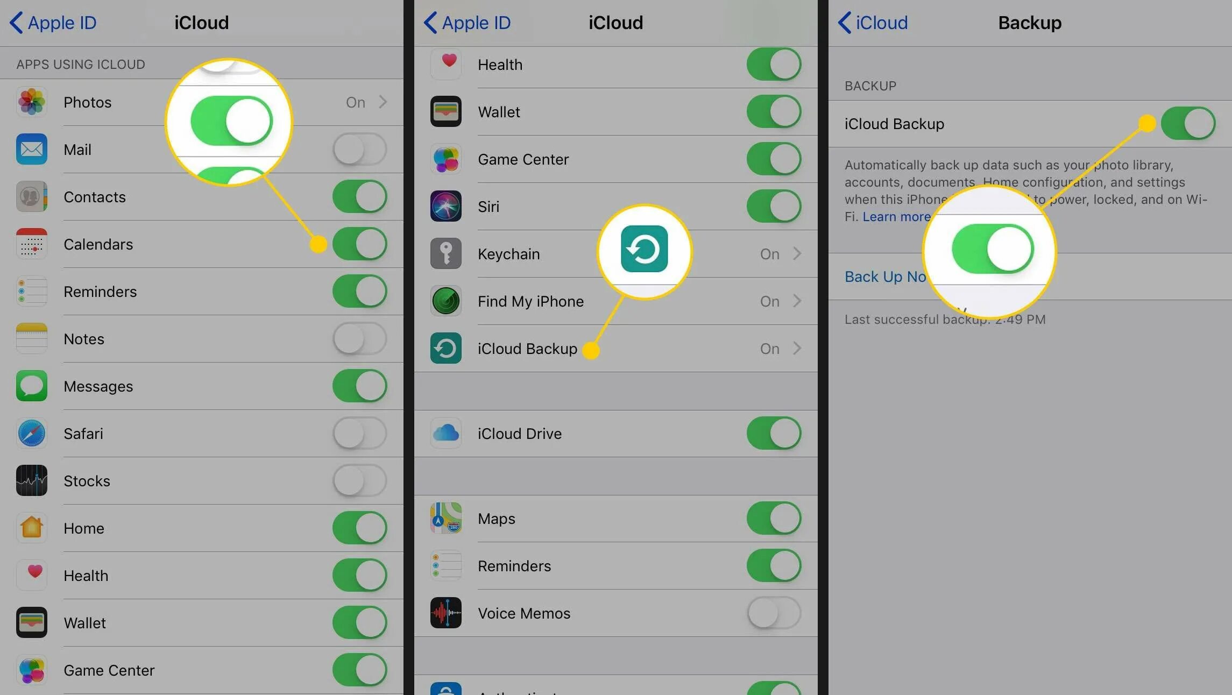Enable the Notes iCloud toggle
The width and height of the screenshot is (1232, 695).
tap(359, 338)
